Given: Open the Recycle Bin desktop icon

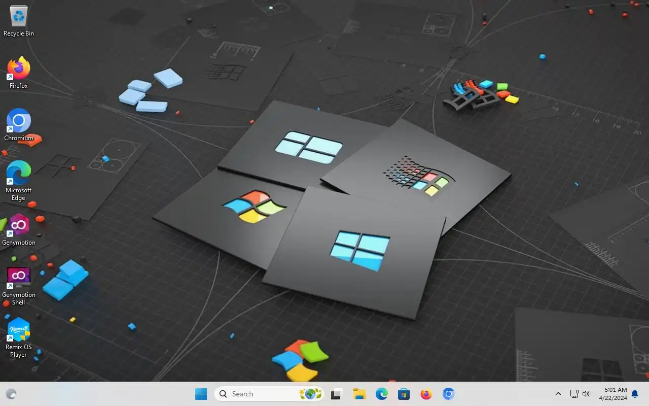Looking at the screenshot, I should coord(19,21).
